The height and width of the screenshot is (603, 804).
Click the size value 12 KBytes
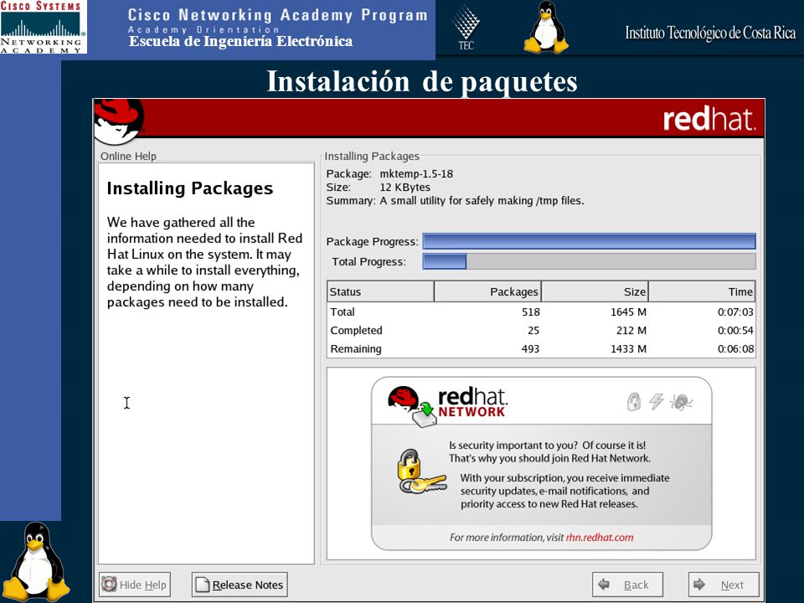pyautogui.click(x=405, y=187)
